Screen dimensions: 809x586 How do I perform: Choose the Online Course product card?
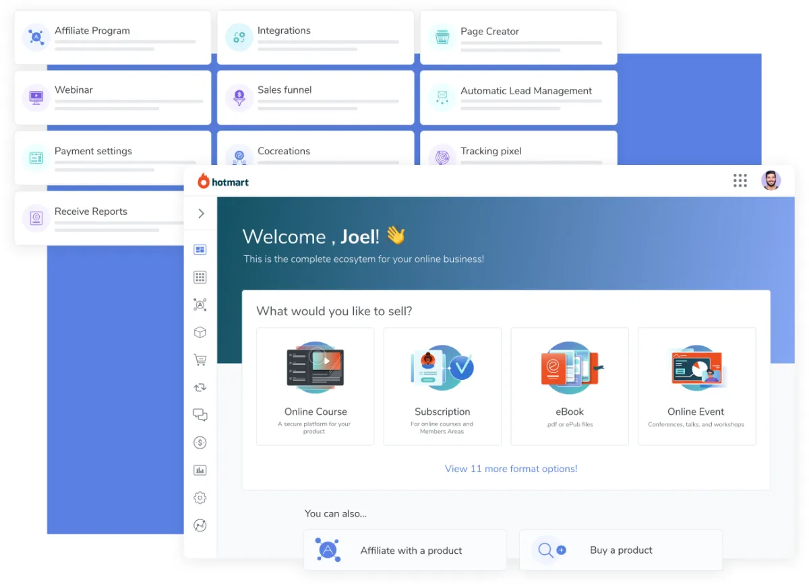pyautogui.click(x=315, y=387)
